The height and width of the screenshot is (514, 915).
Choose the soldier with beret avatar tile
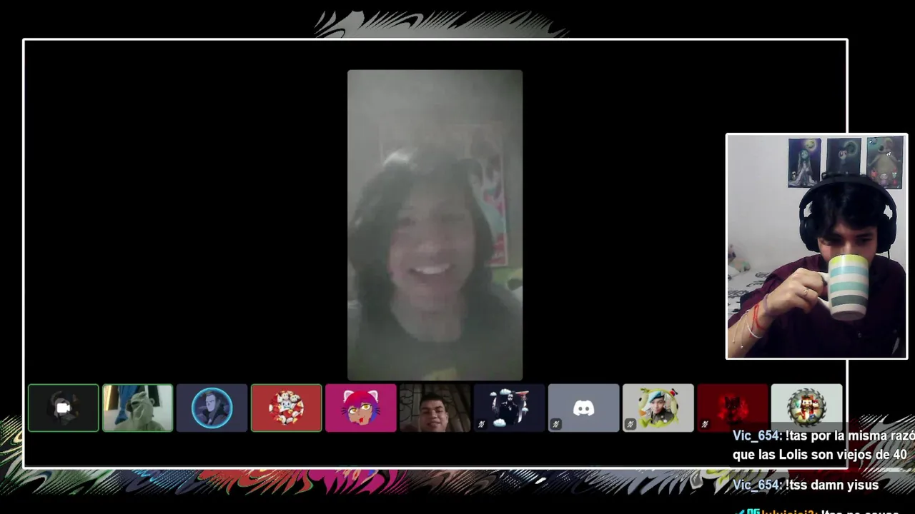coord(658,408)
